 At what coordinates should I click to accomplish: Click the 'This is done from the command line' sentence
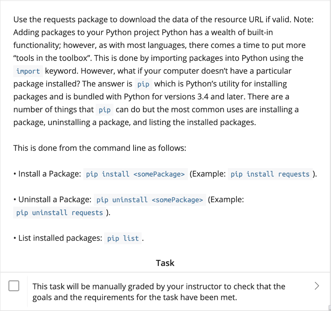pos(100,148)
